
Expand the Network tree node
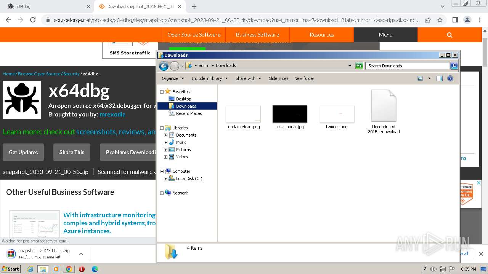tap(162, 193)
